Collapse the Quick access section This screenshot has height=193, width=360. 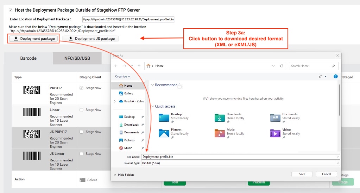coord(153,106)
